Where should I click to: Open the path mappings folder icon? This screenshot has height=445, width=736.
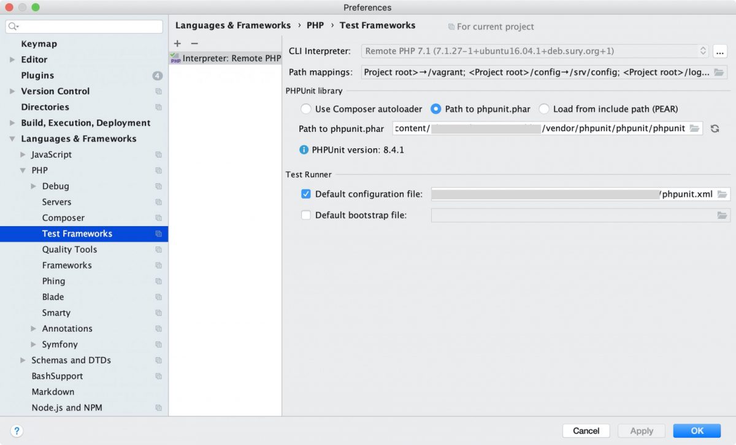coord(720,72)
